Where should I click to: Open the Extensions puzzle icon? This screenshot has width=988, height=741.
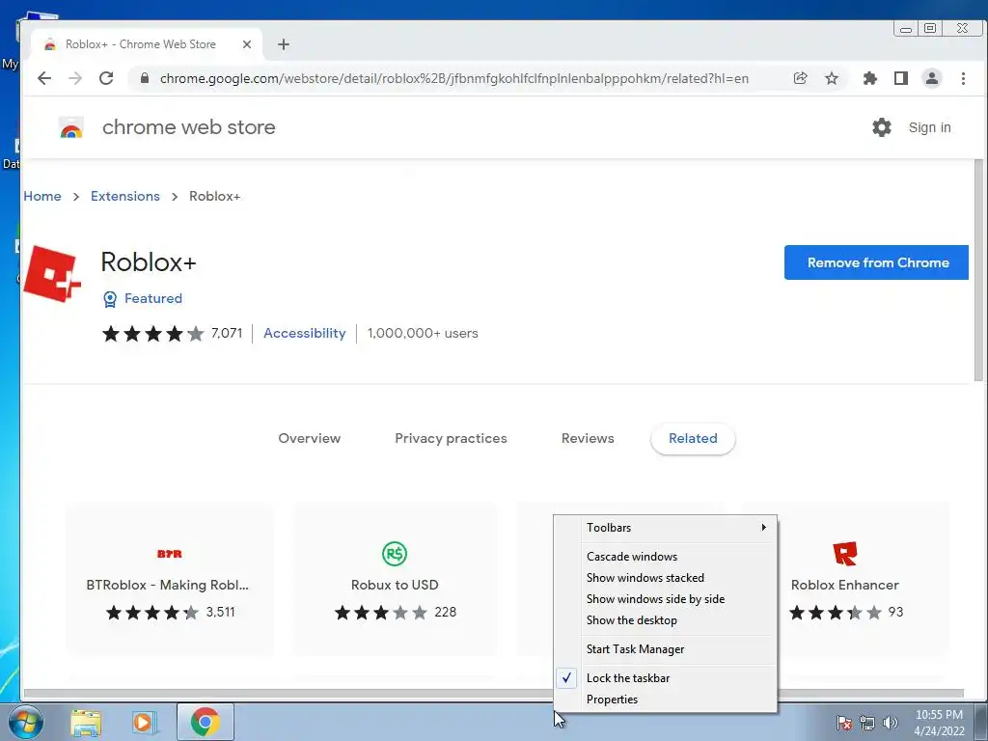pos(870,78)
